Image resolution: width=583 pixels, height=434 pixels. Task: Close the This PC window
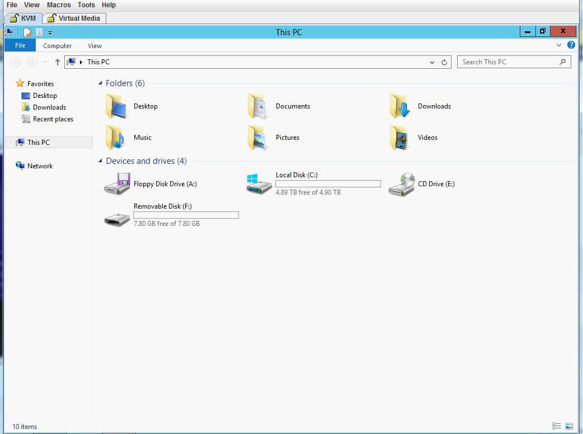pos(563,31)
